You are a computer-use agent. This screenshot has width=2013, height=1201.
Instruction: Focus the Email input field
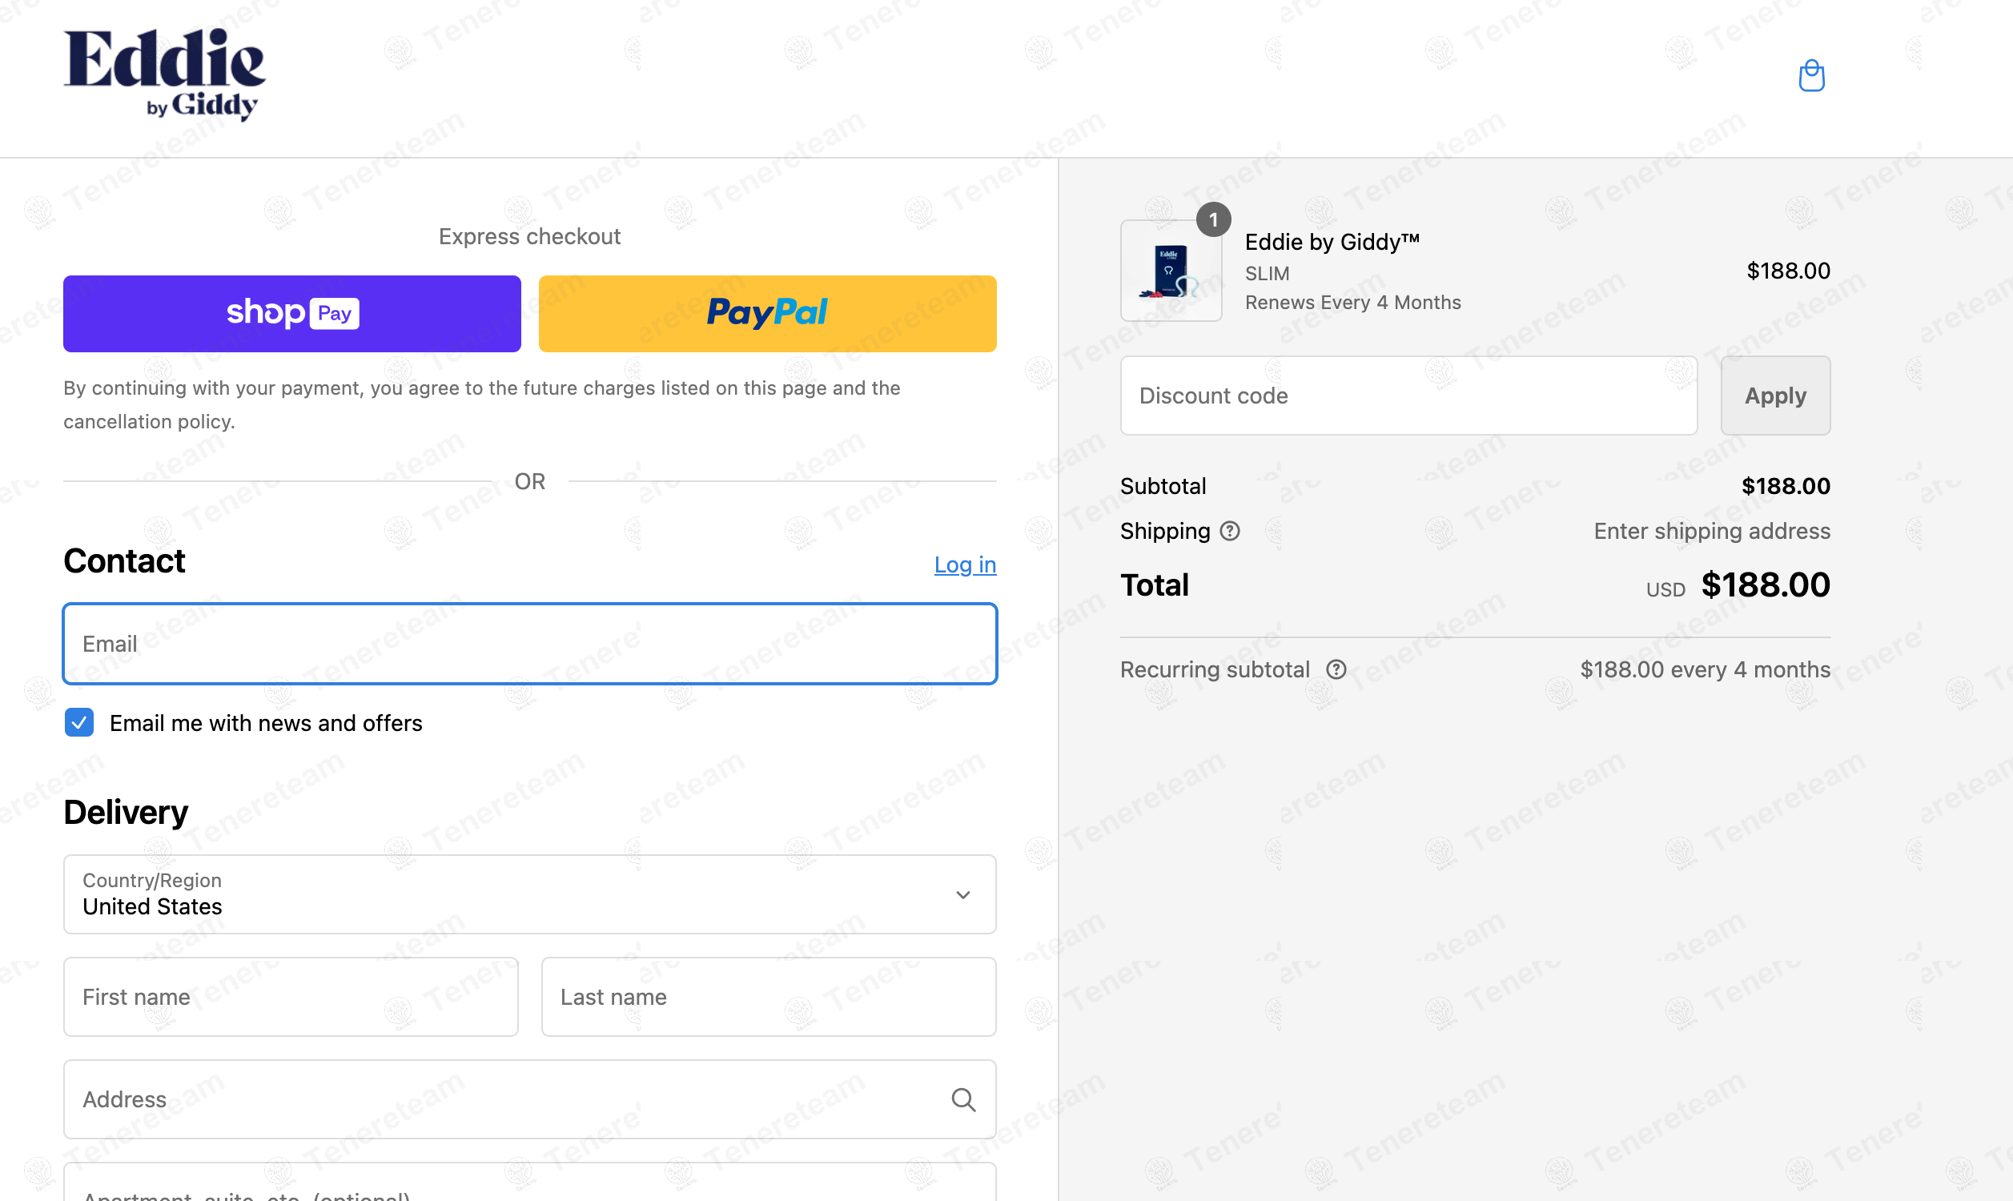pos(530,644)
